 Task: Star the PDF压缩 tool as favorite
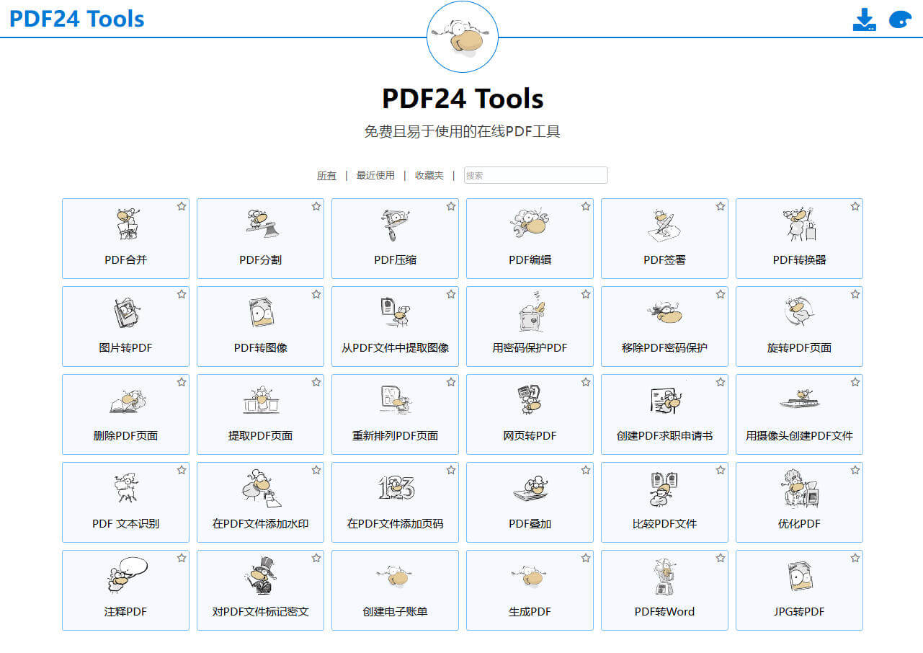click(451, 206)
